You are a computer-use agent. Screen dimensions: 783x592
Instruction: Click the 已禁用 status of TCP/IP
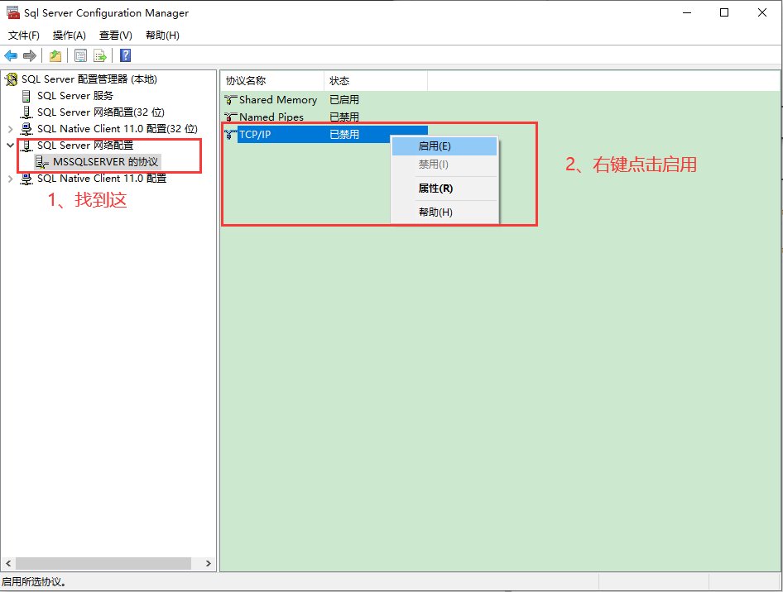point(344,134)
